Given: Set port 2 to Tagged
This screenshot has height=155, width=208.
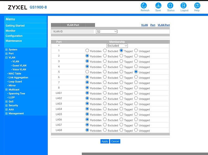Looking at the screenshot, I should point(121,56).
